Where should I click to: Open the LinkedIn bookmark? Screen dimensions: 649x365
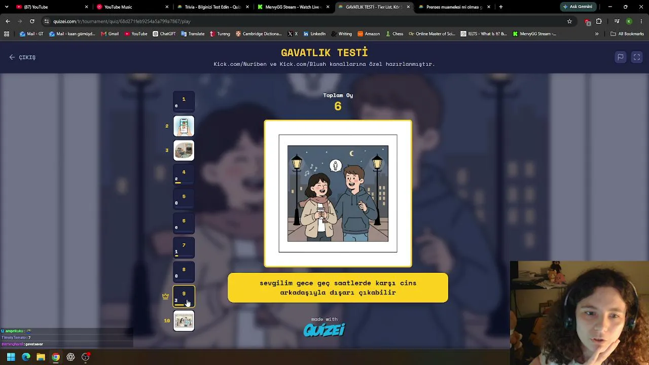tap(314, 34)
